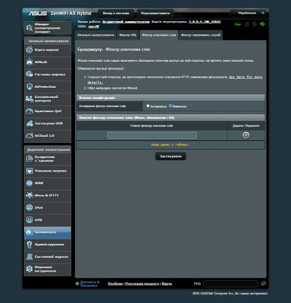Open the Відгук feedback link
Screen dimensions: 291x303
point(167,284)
